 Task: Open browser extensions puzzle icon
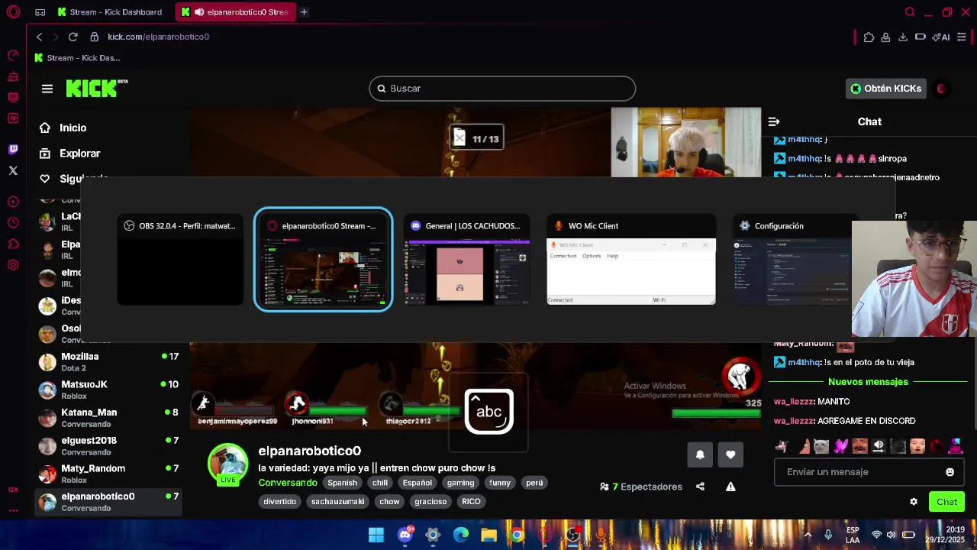point(869,37)
